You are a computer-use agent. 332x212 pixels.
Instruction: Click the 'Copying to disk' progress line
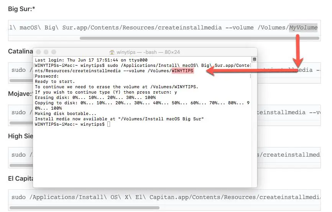142,105
